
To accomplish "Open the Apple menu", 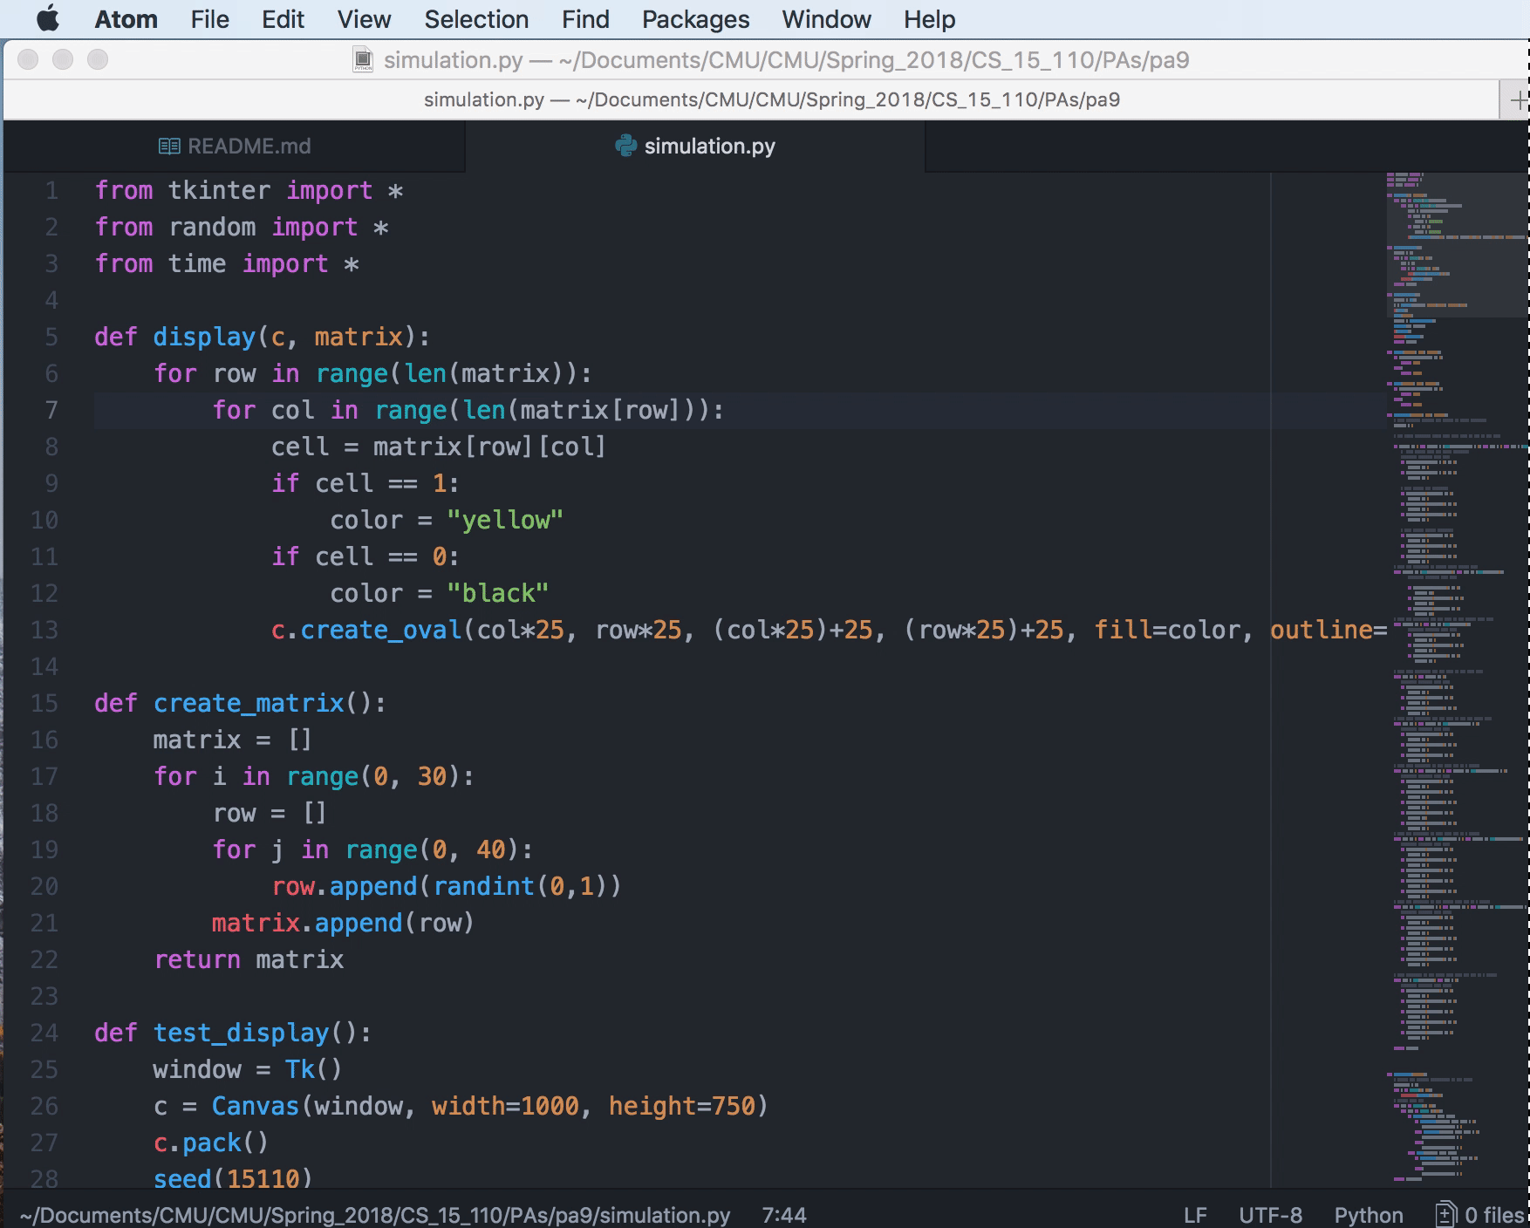I will tap(48, 18).
